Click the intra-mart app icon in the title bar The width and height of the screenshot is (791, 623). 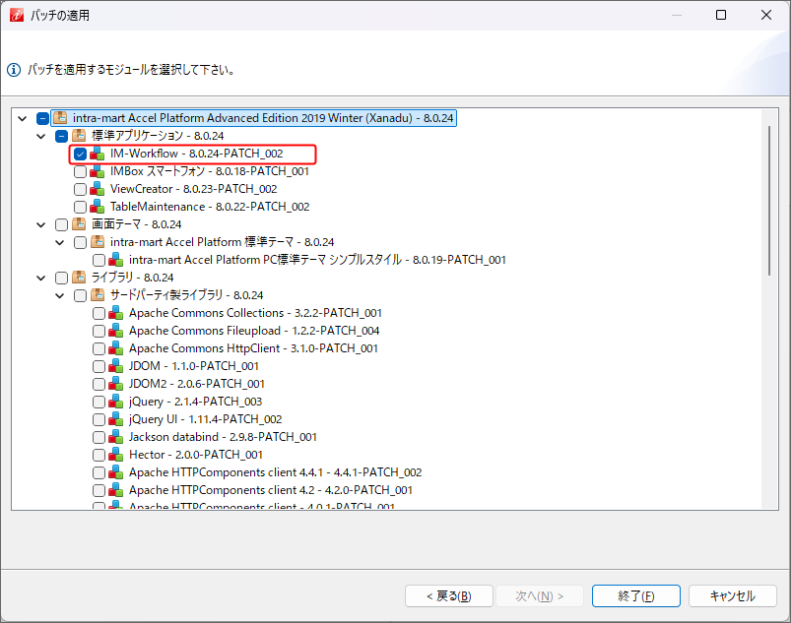(x=16, y=15)
